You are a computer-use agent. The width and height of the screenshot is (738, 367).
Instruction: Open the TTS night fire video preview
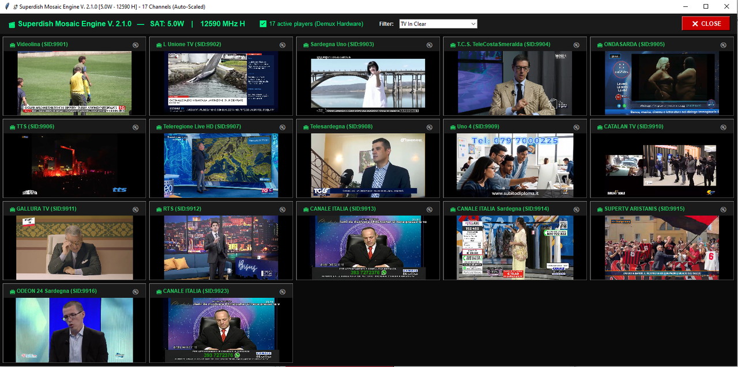74,165
